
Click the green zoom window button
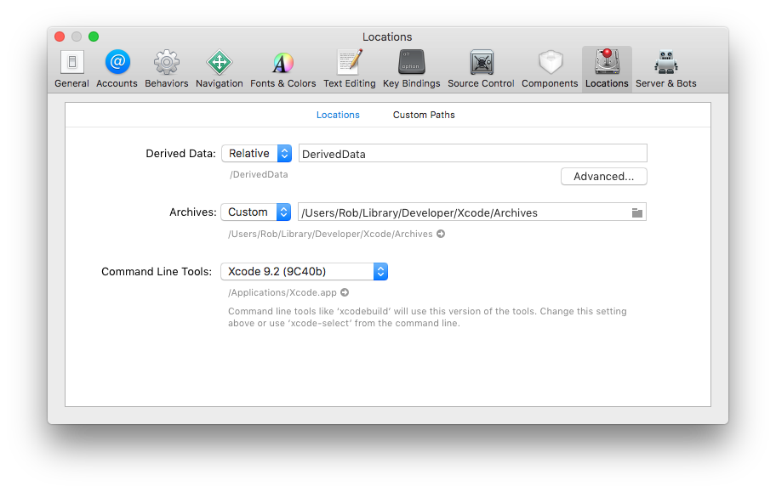(94, 37)
